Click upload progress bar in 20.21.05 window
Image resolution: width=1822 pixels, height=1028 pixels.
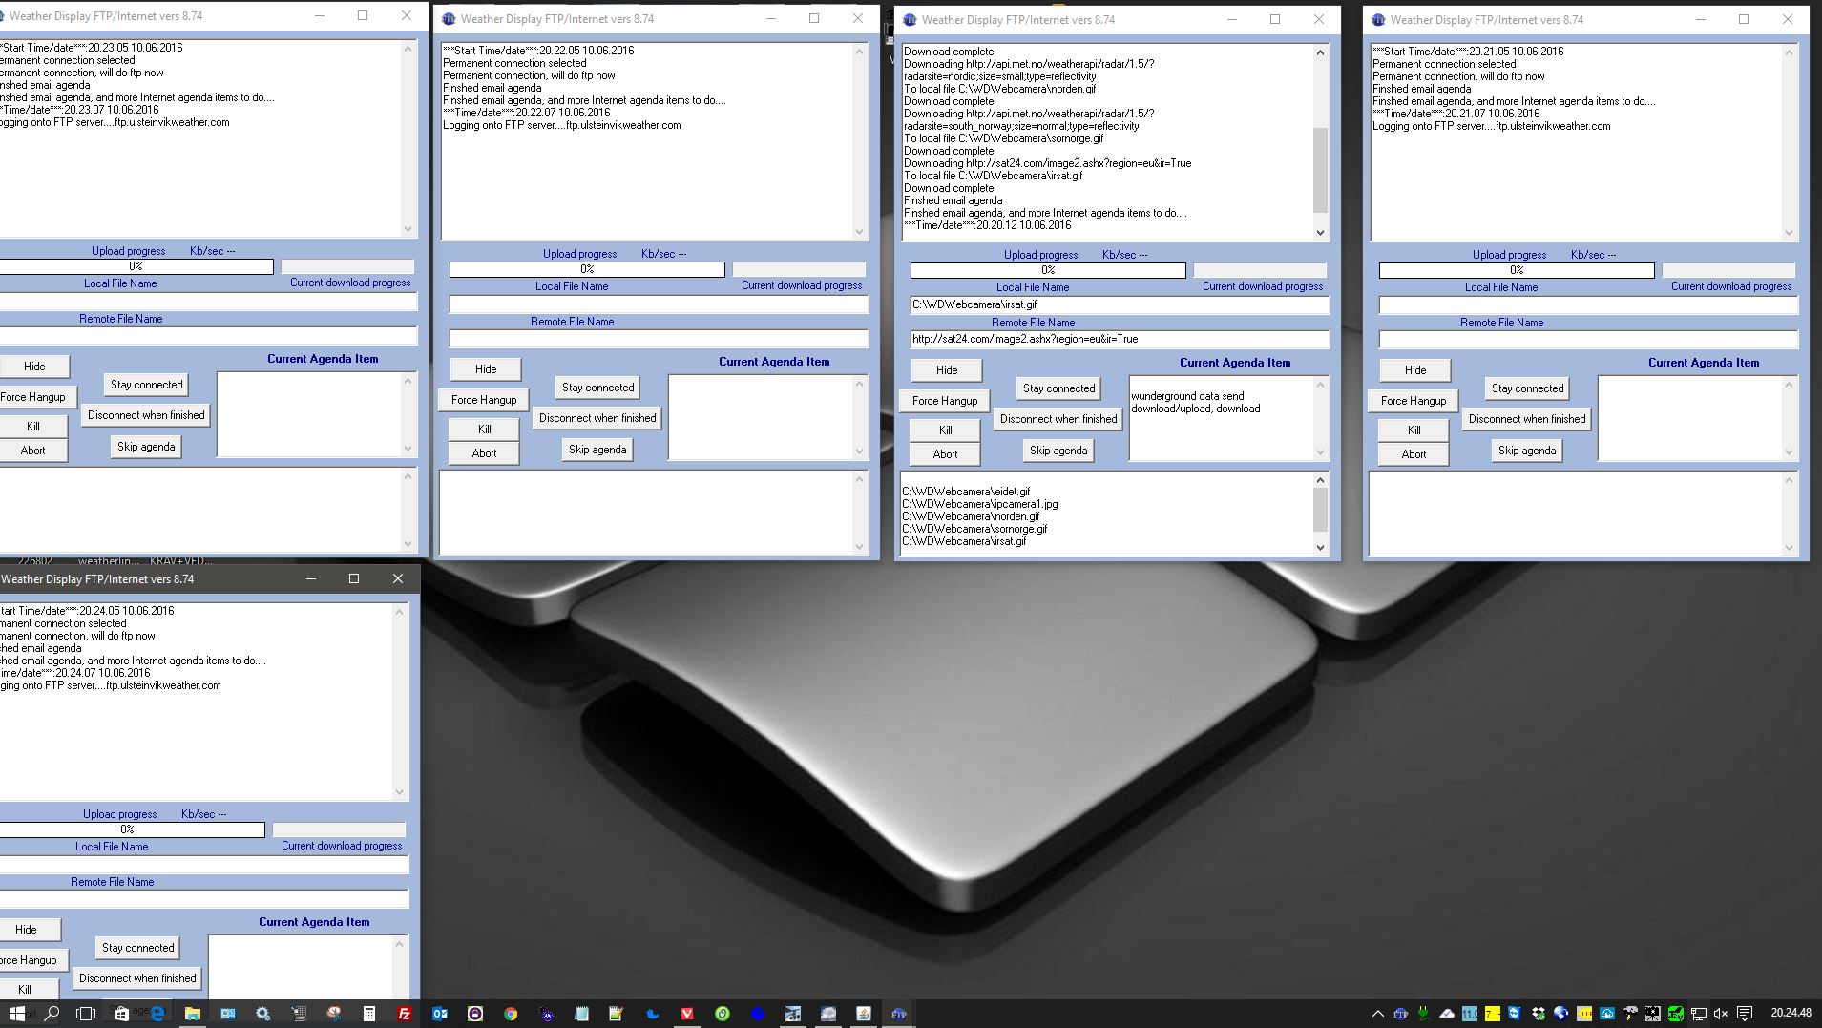click(1517, 271)
